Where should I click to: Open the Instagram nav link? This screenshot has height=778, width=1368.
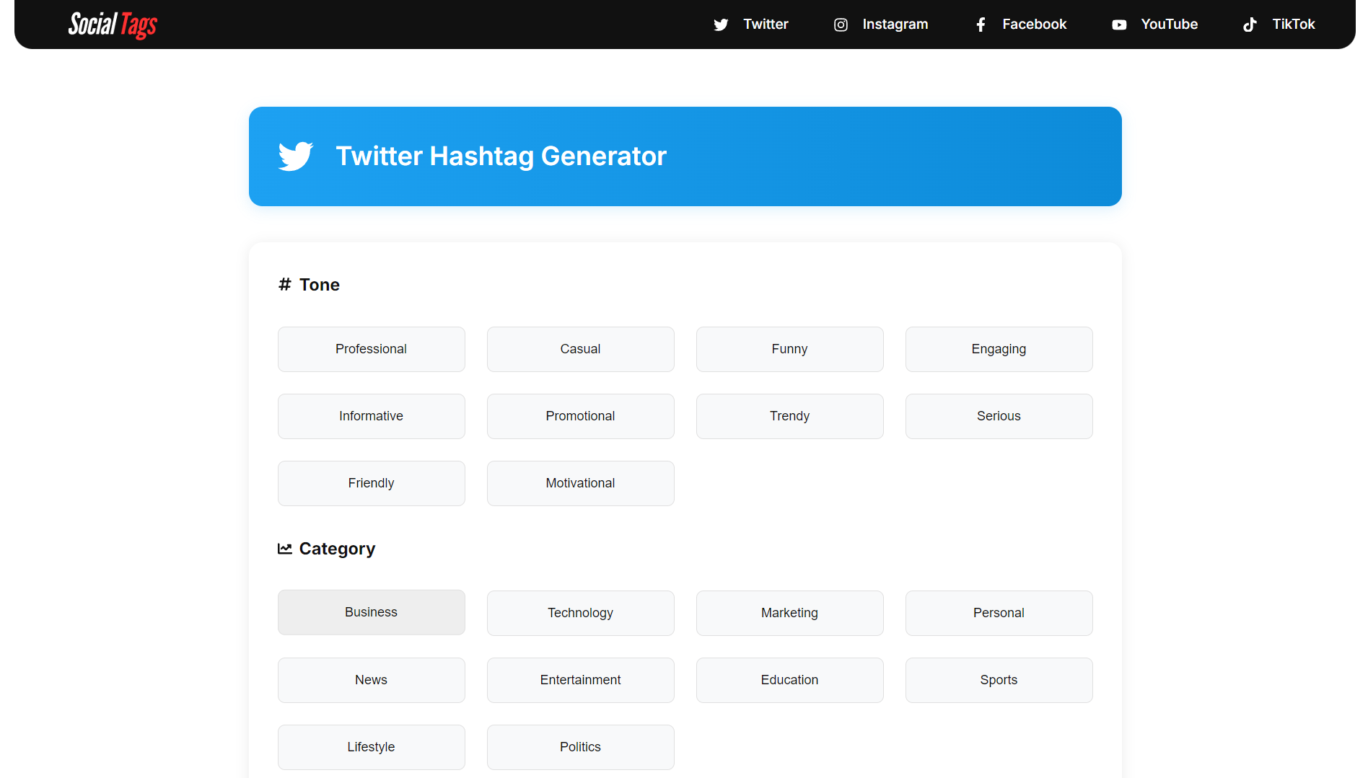pos(881,25)
